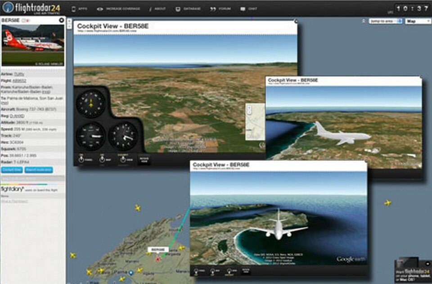Viewport: 432px width, 284px height.
Task: Select the yellow plane west of Mallorca coast
Action: point(73,255)
